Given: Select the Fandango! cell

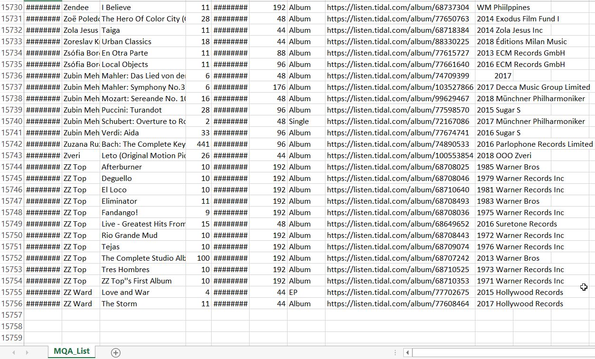Looking at the screenshot, I should coord(143,213).
